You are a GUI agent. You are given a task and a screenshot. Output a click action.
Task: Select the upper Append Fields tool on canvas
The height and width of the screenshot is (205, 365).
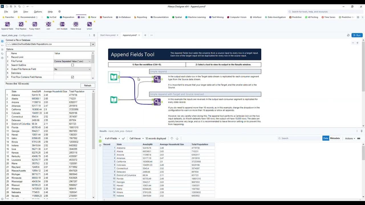pyautogui.click(x=157, y=79)
